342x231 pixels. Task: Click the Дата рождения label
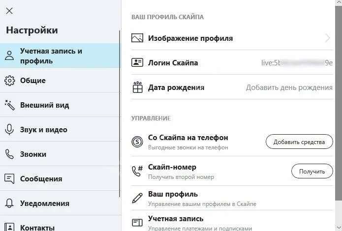coord(176,87)
